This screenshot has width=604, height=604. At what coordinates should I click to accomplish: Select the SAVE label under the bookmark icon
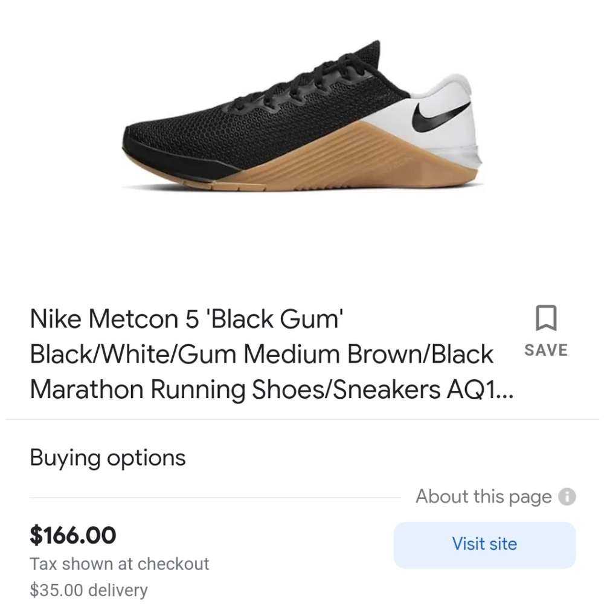point(545,350)
